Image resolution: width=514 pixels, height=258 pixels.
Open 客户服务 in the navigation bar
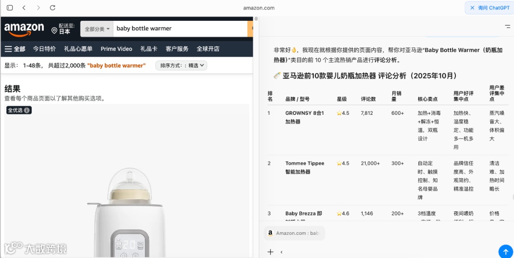pos(177,49)
